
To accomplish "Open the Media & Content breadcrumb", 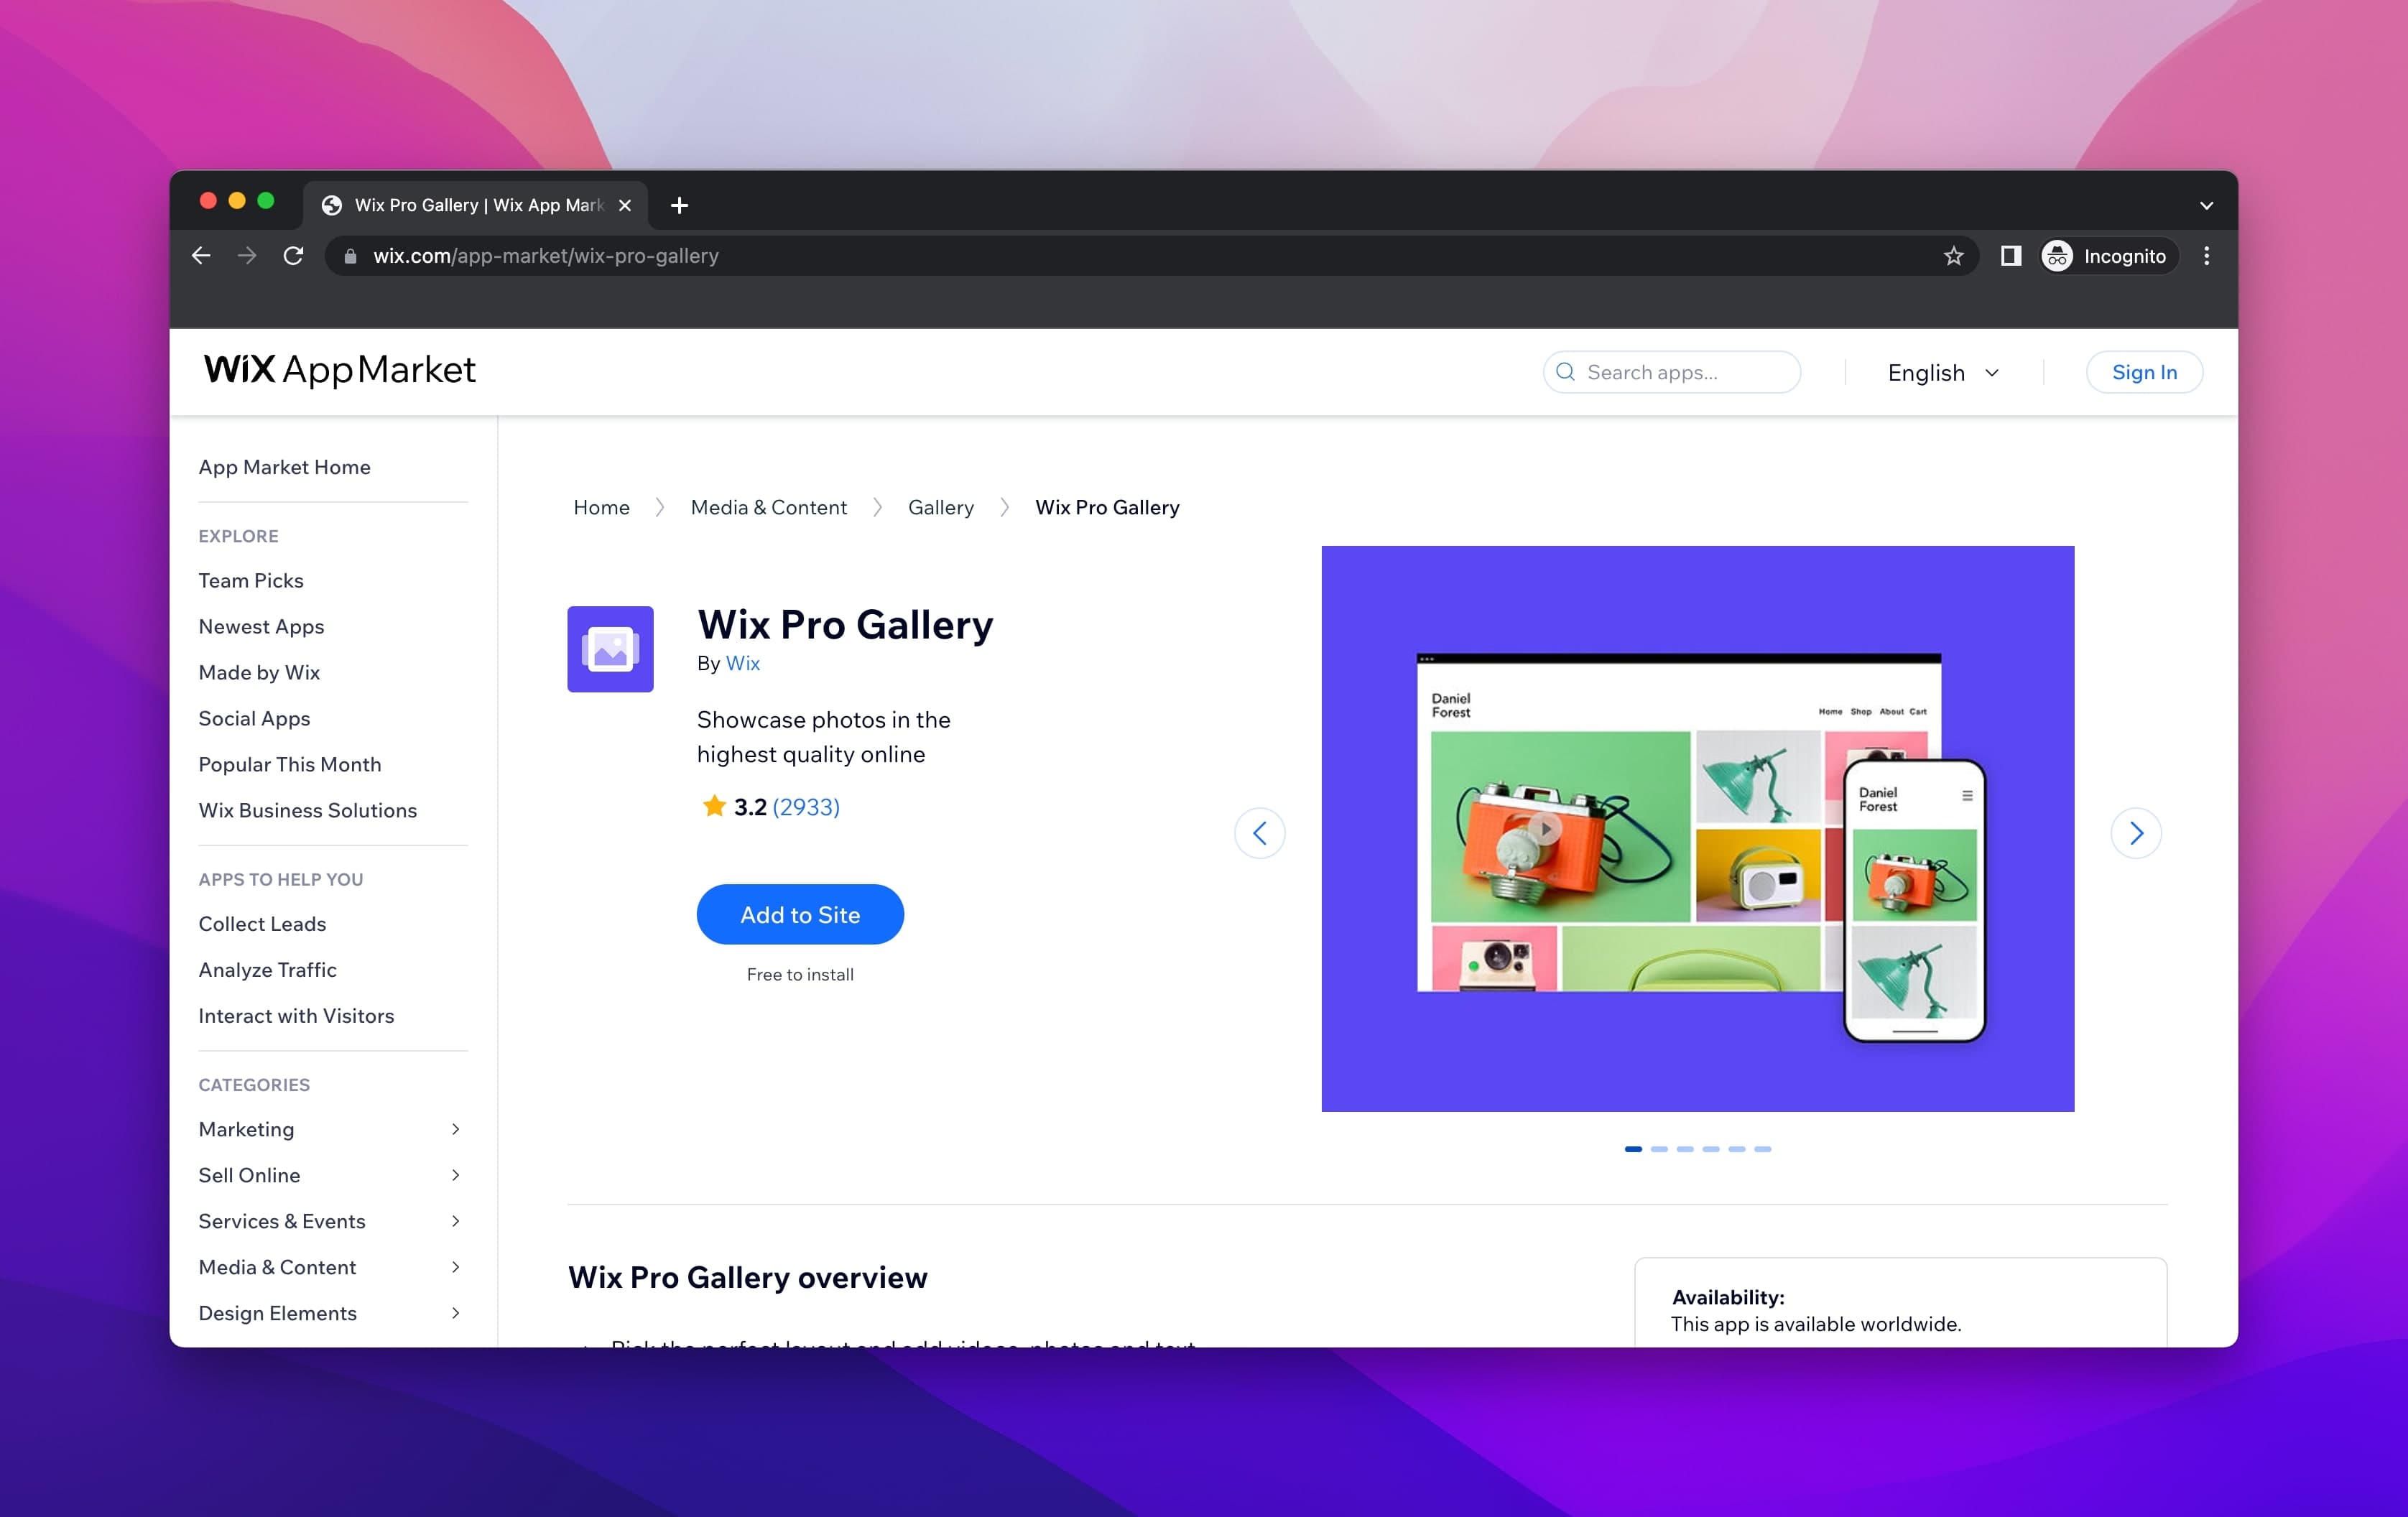I will [769, 507].
